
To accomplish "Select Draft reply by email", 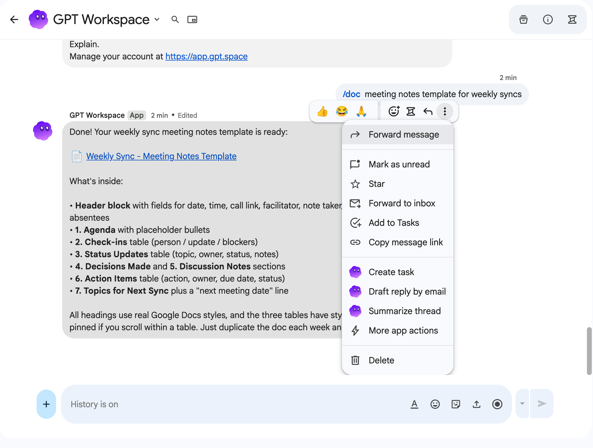I will [398, 292].
